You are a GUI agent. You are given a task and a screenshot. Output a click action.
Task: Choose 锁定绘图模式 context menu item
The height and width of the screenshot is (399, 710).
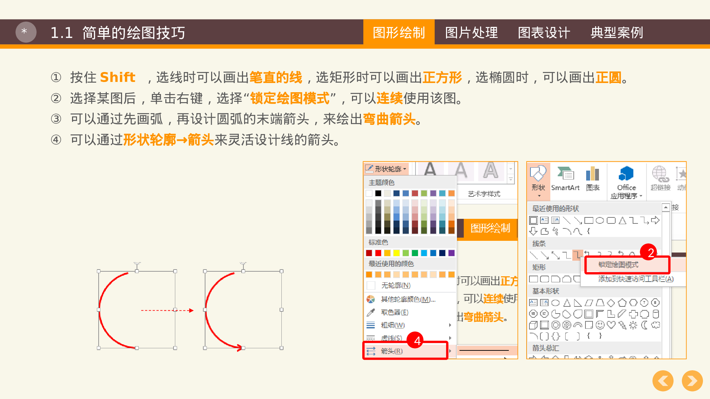click(618, 265)
